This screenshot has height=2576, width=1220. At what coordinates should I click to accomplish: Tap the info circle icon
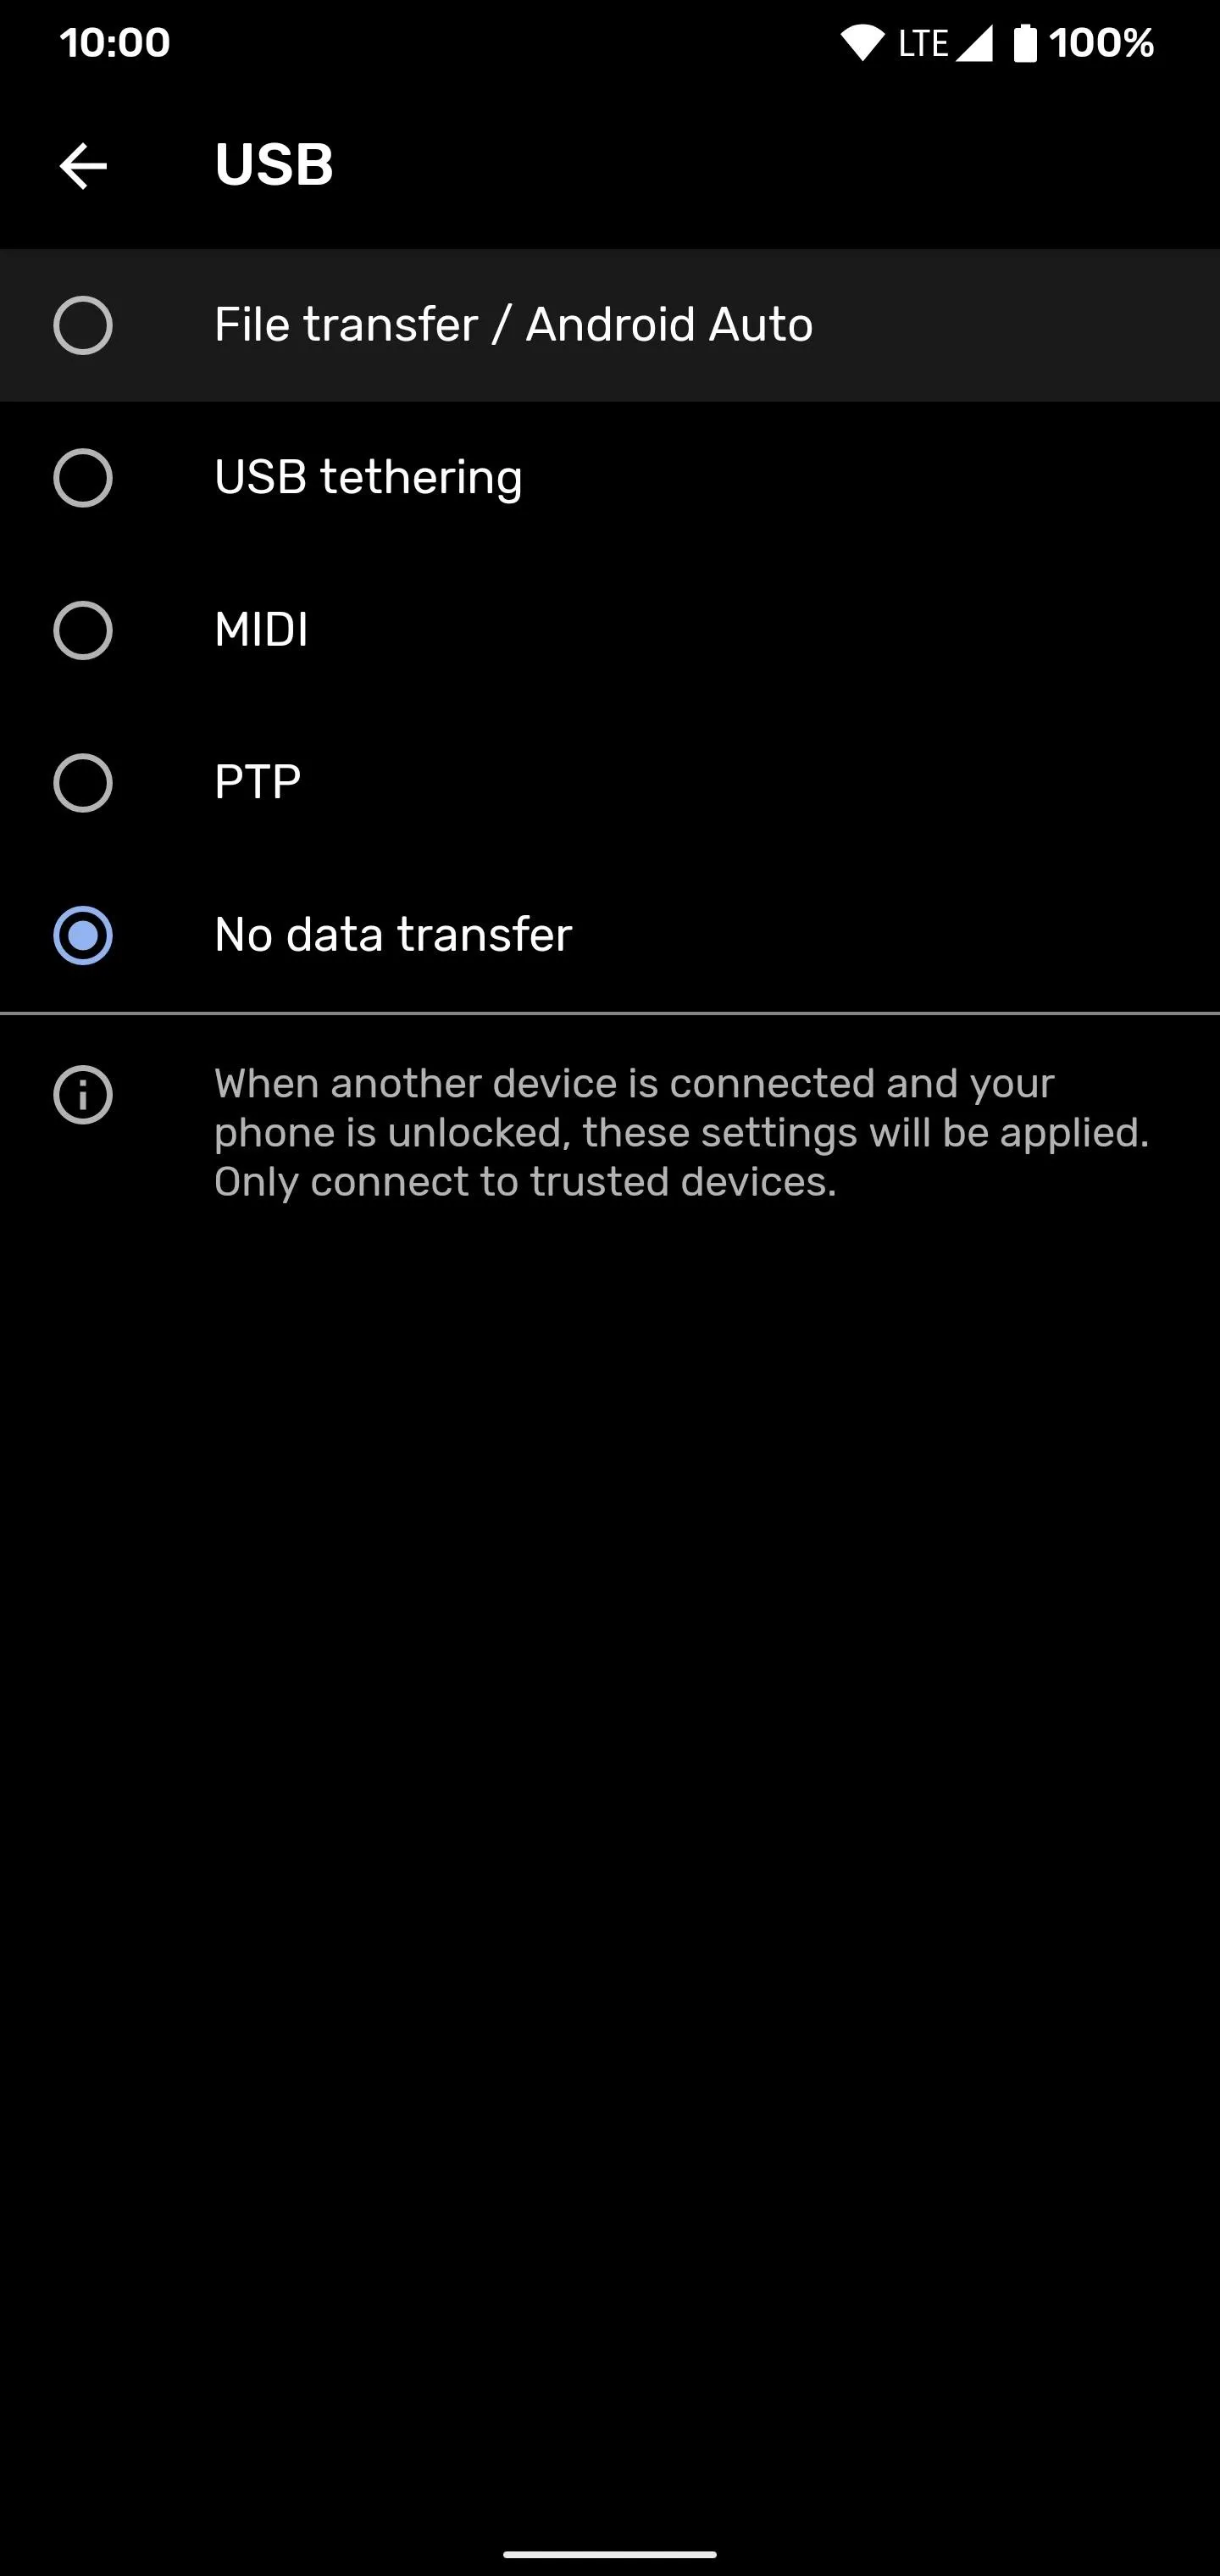click(83, 1095)
